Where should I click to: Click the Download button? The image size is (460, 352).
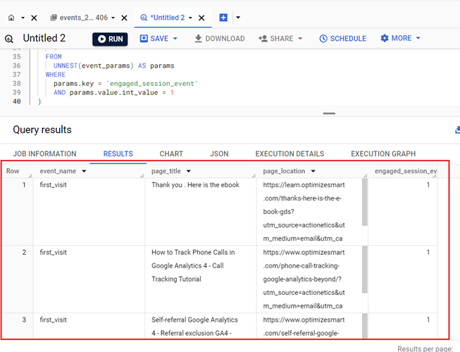pos(220,39)
